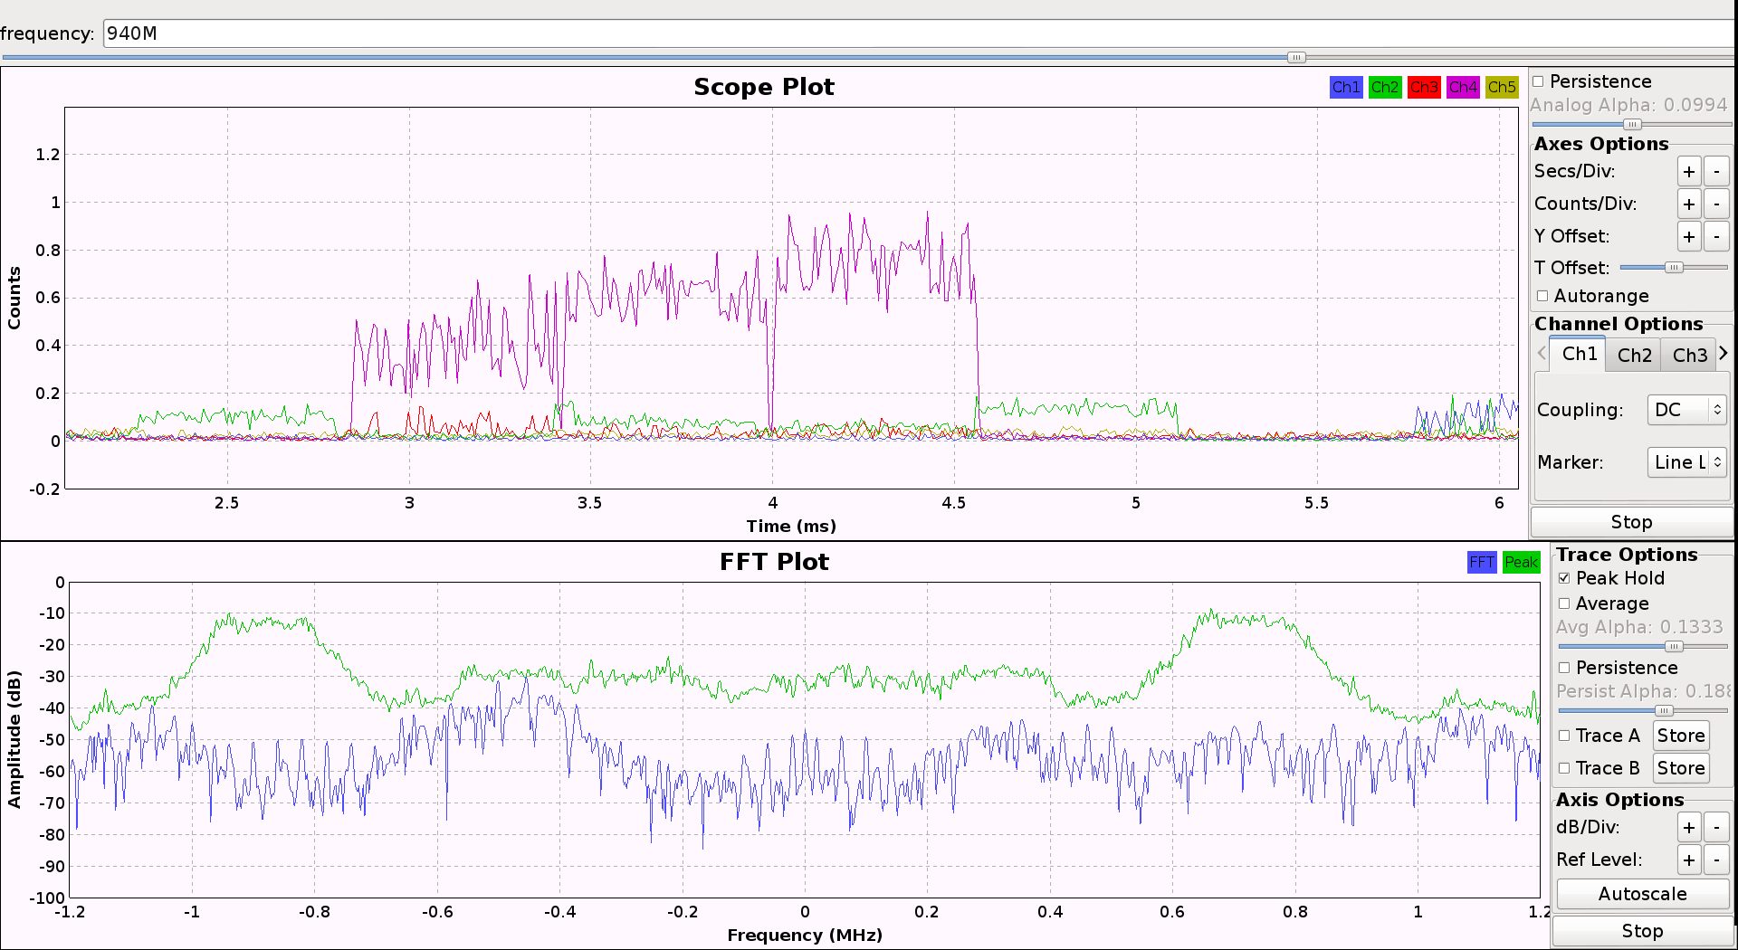
Task: Click the Ch1 legend swatch in Scope Plot
Action: point(1346,87)
